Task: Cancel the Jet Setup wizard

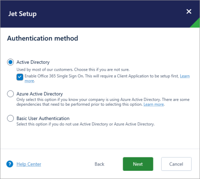Action: [x=176, y=164]
